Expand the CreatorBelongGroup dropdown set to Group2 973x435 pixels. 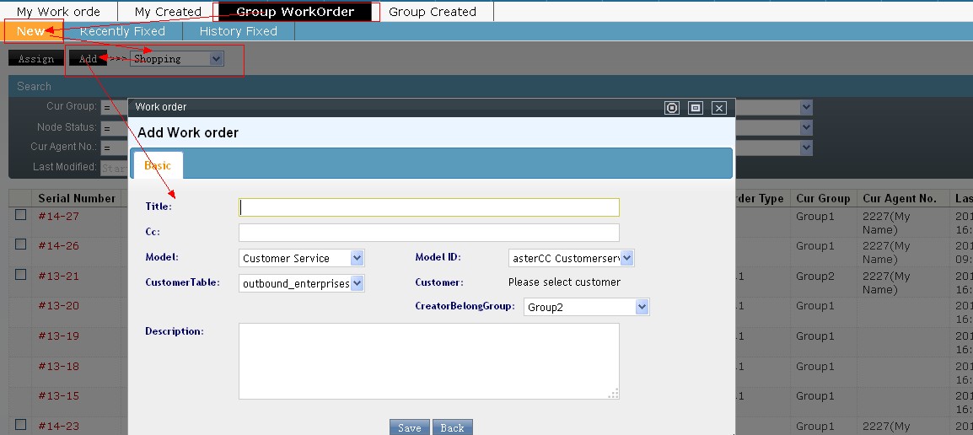586,307
